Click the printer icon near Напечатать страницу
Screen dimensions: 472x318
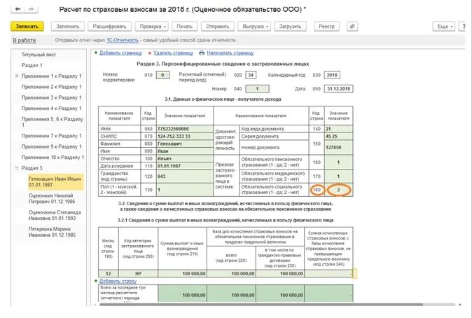[202, 53]
